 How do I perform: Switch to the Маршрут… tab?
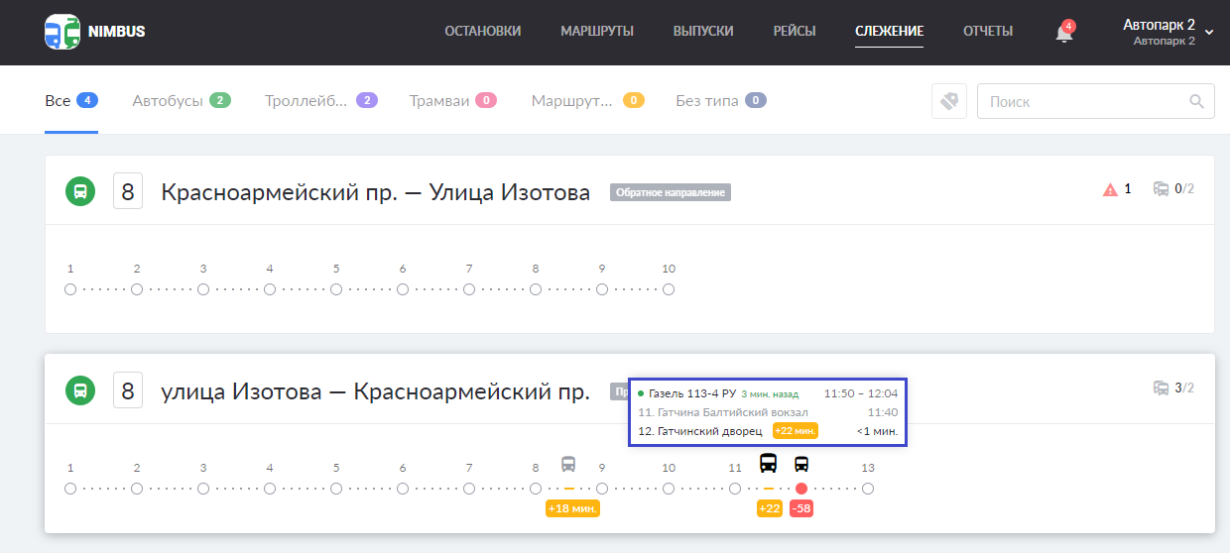coord(588,101)
